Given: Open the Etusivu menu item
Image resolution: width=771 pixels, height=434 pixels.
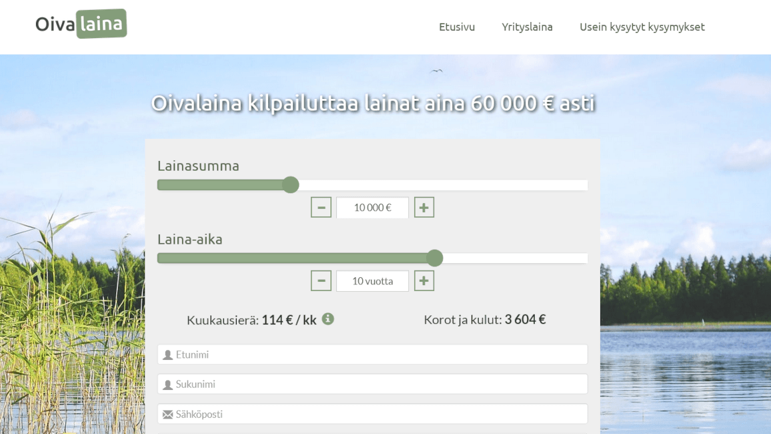Looking at the screenshot, I should click(457, 27).
